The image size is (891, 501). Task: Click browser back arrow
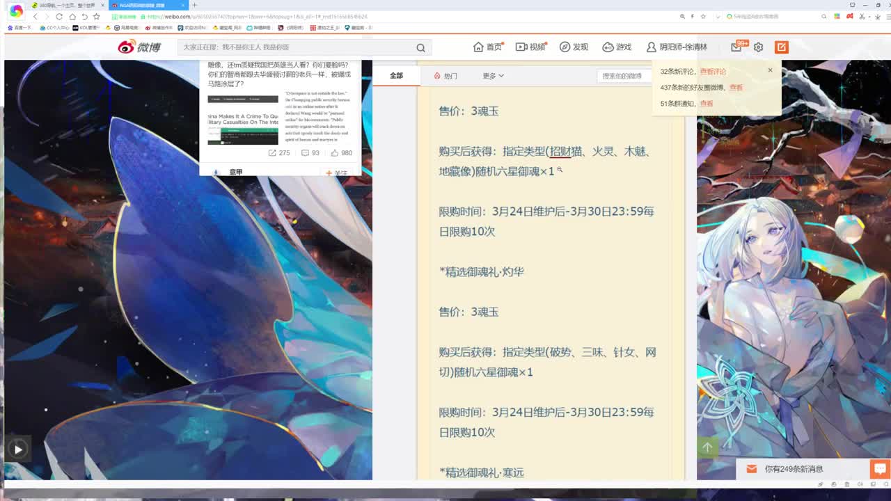click(x=35, y=16)
